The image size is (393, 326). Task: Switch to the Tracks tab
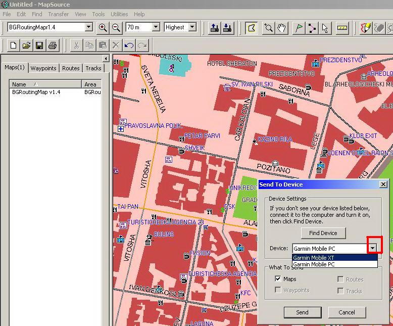pyautogui.click(x=93, y=68)
